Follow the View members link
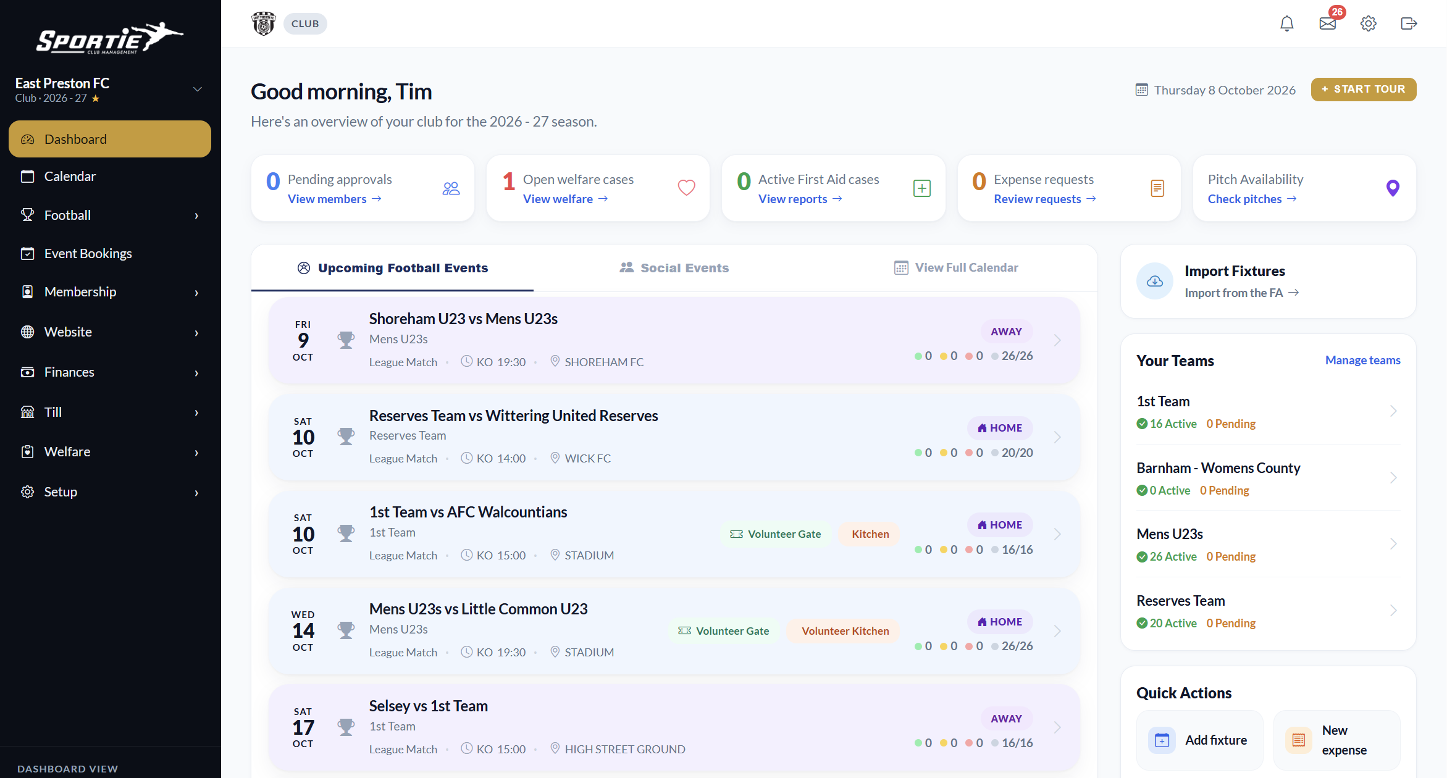Image resolution: width=1447 pixels, height=778 pixels. pyautogui.click(x=334, y=199)
